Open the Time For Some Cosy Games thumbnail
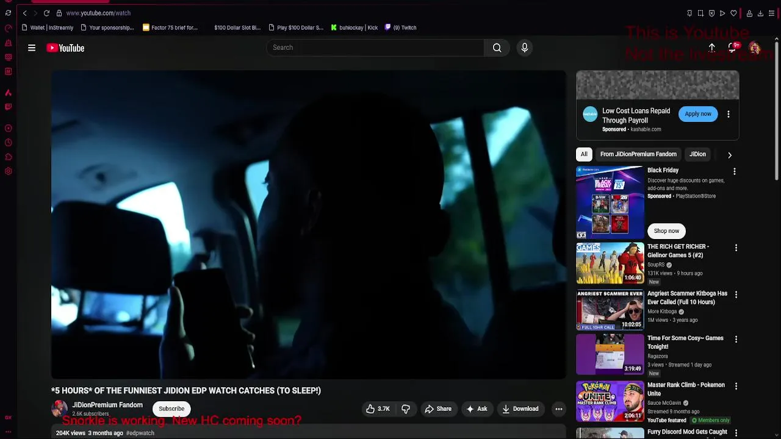This screenshot has height=439, width=781. [x=610, y=354]
